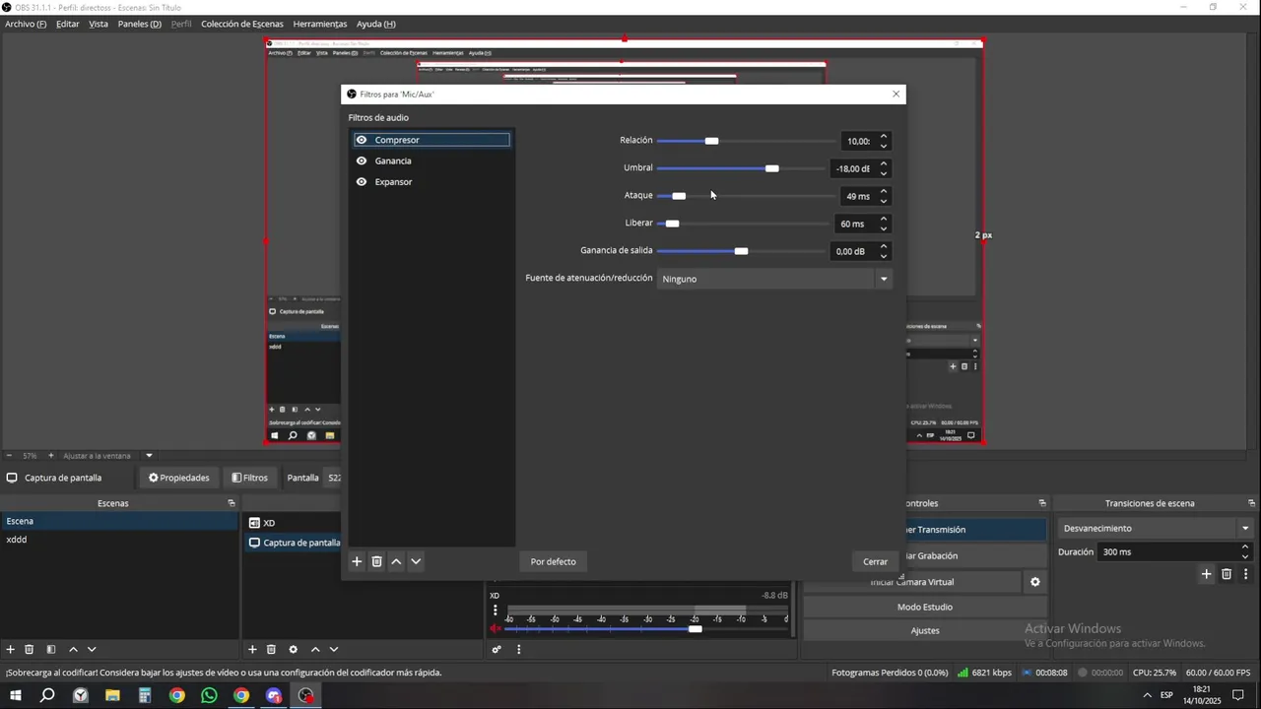Open Colección de Escenas menu
The width and height of the screenshot is (1261, 709).
[242, 24]
